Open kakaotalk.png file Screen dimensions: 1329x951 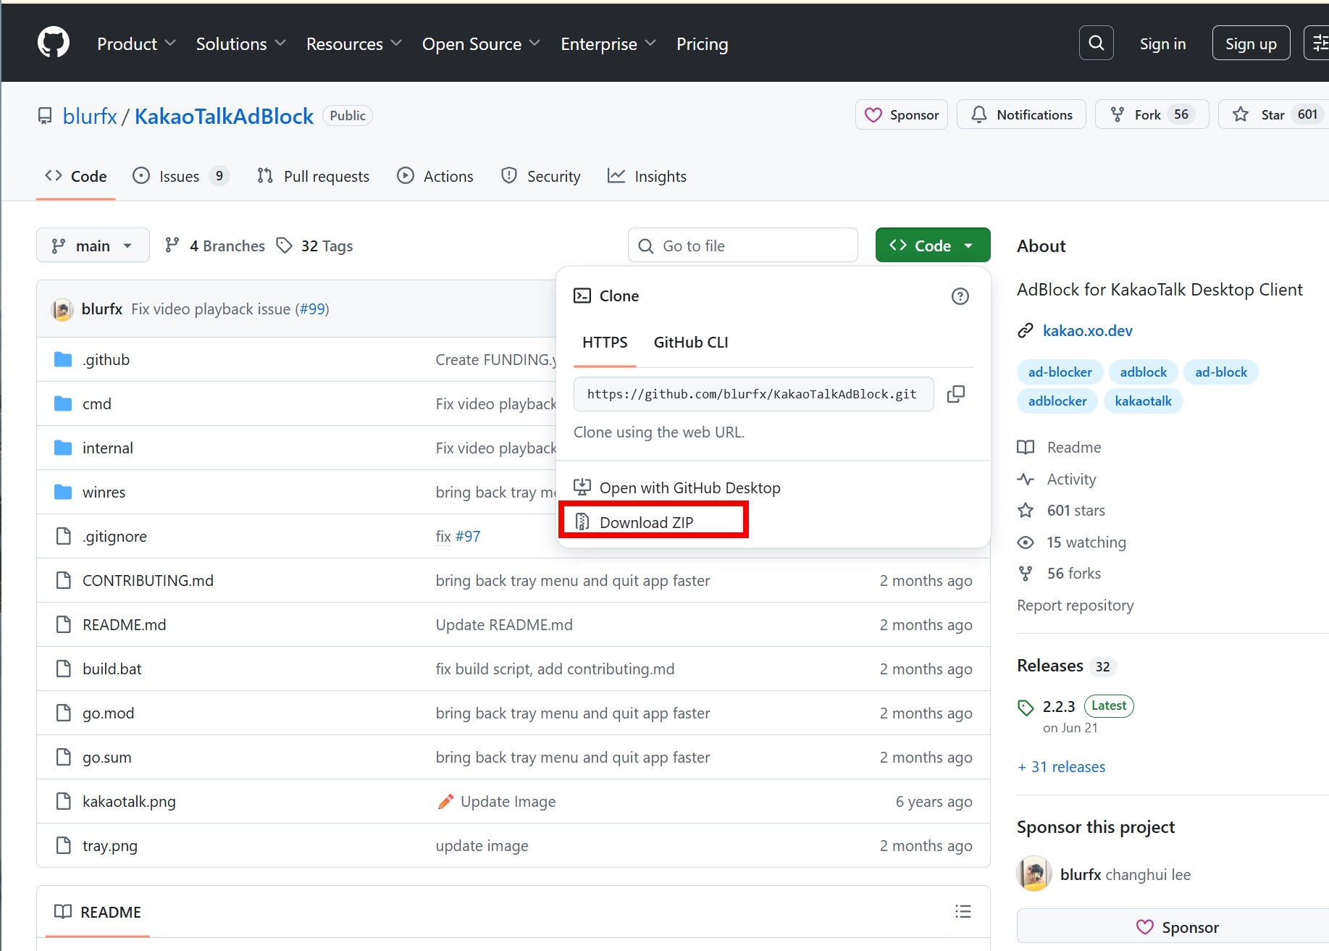[x=129, y=801]
